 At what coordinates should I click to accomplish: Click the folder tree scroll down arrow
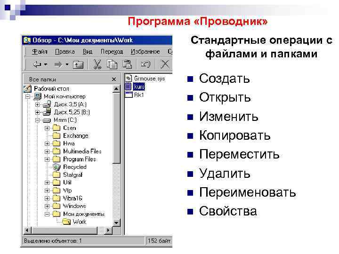116,222
